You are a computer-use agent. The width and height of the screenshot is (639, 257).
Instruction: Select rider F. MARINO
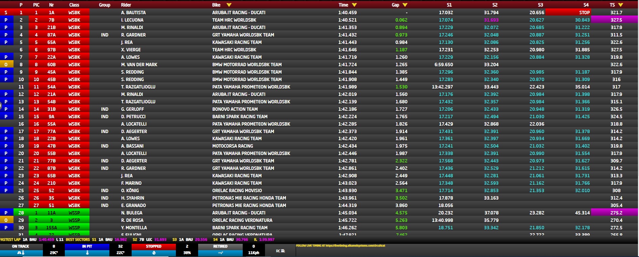coord(131,183)
